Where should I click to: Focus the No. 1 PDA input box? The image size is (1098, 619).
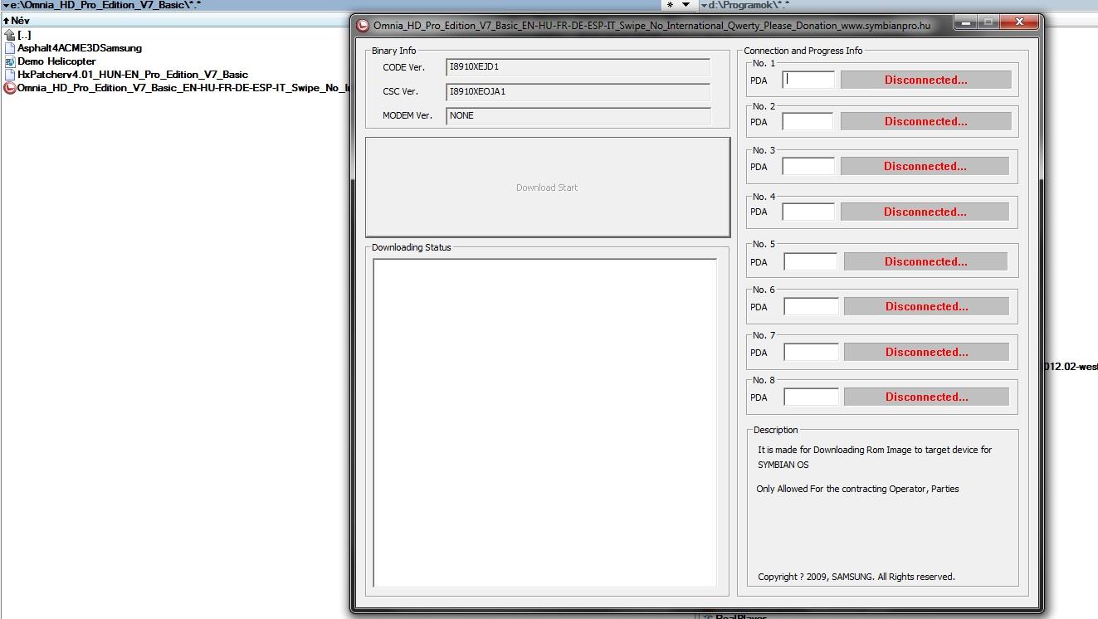[809, 80]
